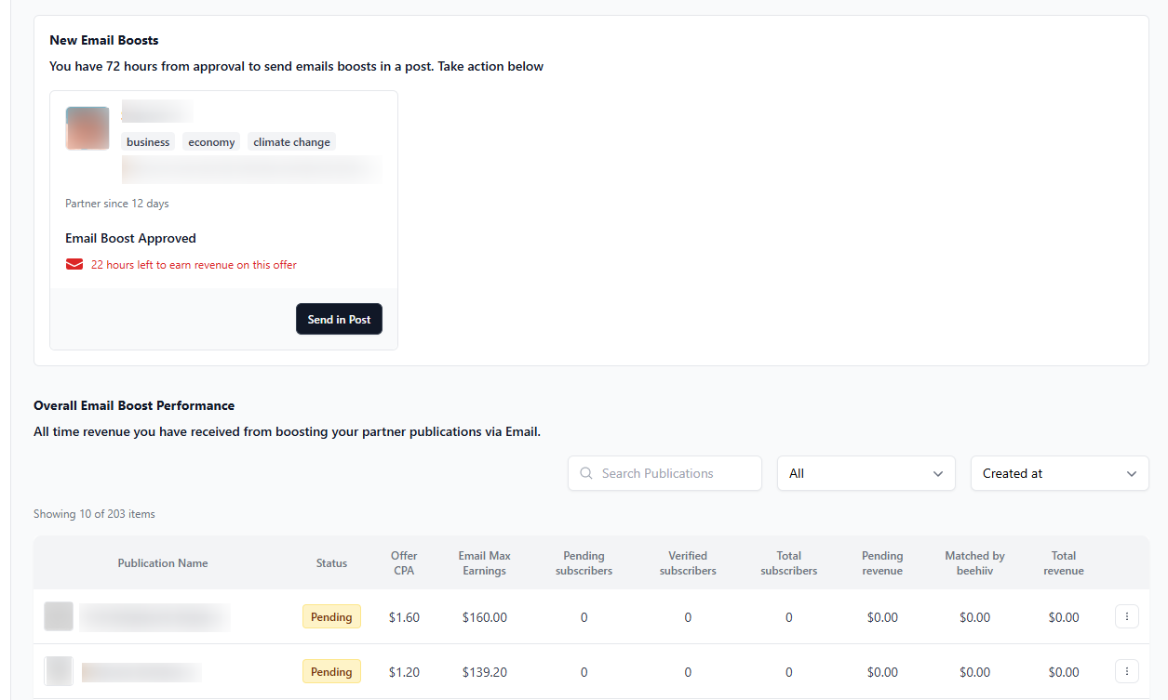1168x700 pixels.
Task: Click publication thumbnail in the $160.00 earnings row
Action: tap(59, 616)
